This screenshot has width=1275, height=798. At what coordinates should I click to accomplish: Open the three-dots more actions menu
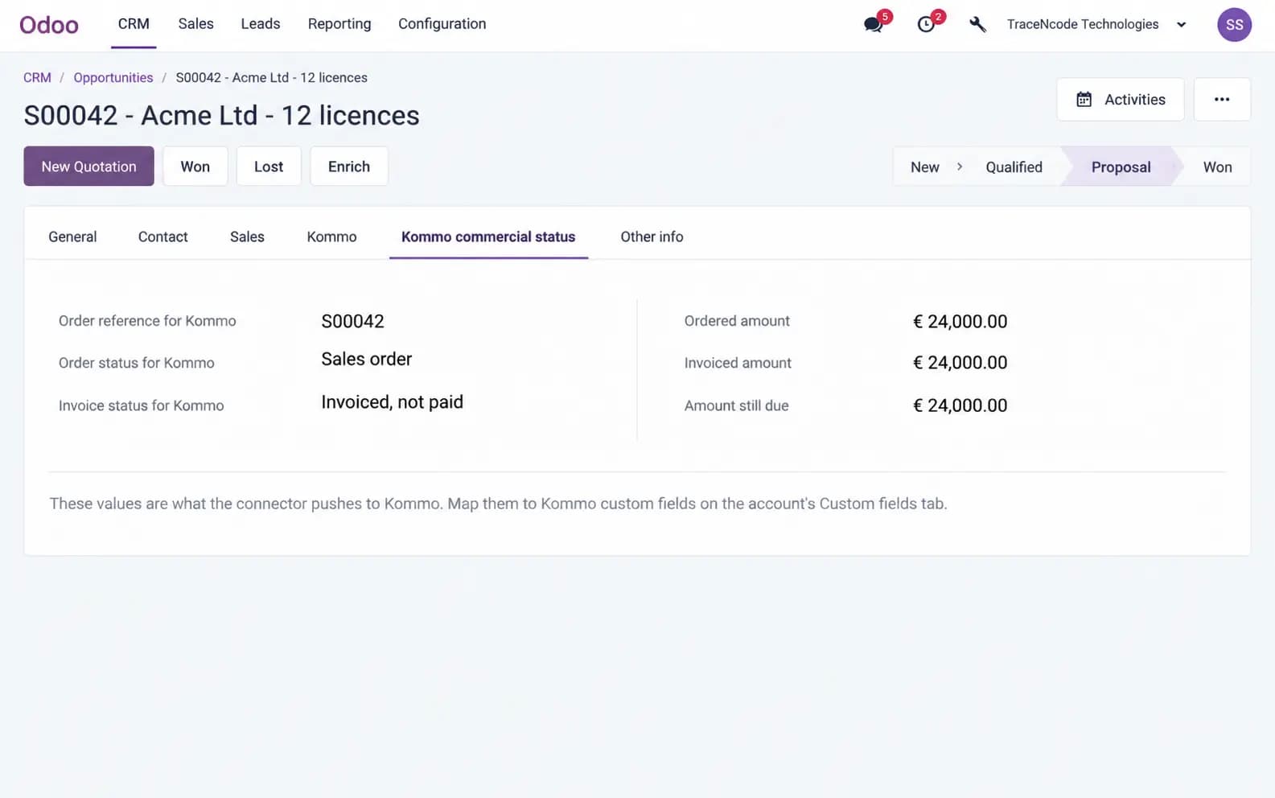click(x=1222, y=99)
